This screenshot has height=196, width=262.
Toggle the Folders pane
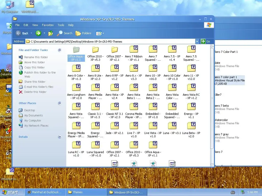83,33
